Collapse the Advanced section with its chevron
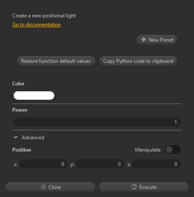This screenshot has width=194, height=197. [16, 137]
